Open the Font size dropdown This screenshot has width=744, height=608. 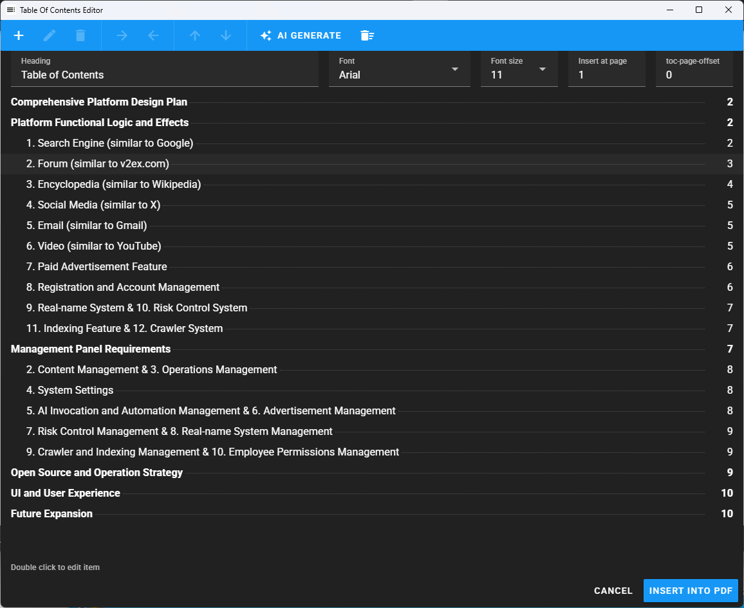coord(519,69)
